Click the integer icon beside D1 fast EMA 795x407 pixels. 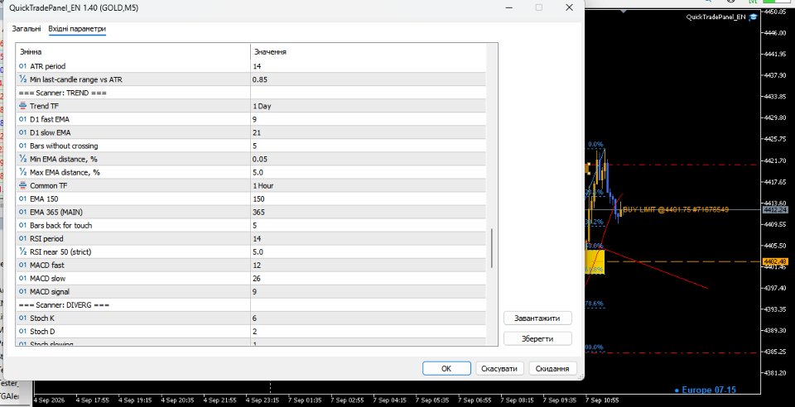pos(23,119)
